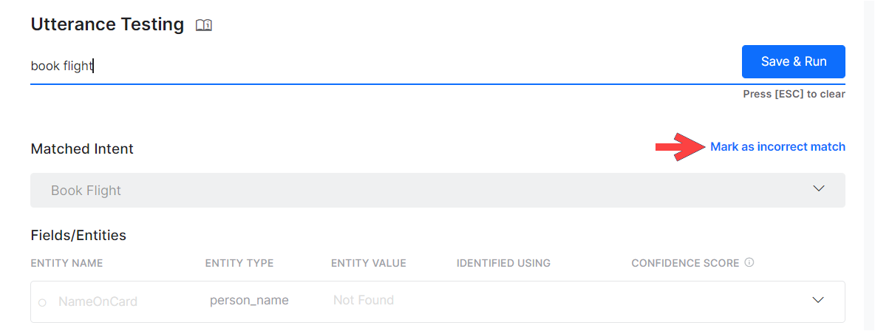Screen dimensions: 875x331
Task: Click the info icon next to Confidence Score
Action: (749, 262)
